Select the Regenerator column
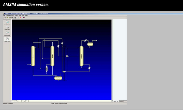 [x=82, y=56]
